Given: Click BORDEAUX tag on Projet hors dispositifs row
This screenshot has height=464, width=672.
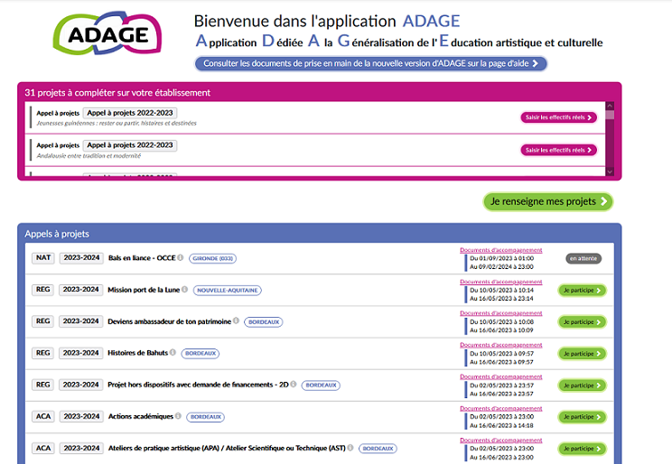Looking at the screenshot, I should [321, 385].
